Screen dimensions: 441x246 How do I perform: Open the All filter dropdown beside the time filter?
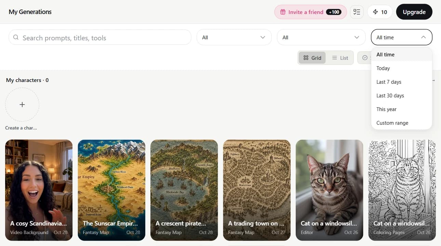click(x=321, y=37)
